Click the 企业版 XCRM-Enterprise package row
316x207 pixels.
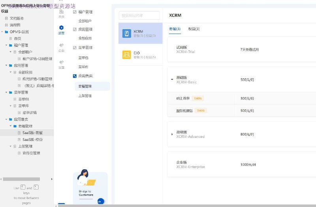coord(242,164)
